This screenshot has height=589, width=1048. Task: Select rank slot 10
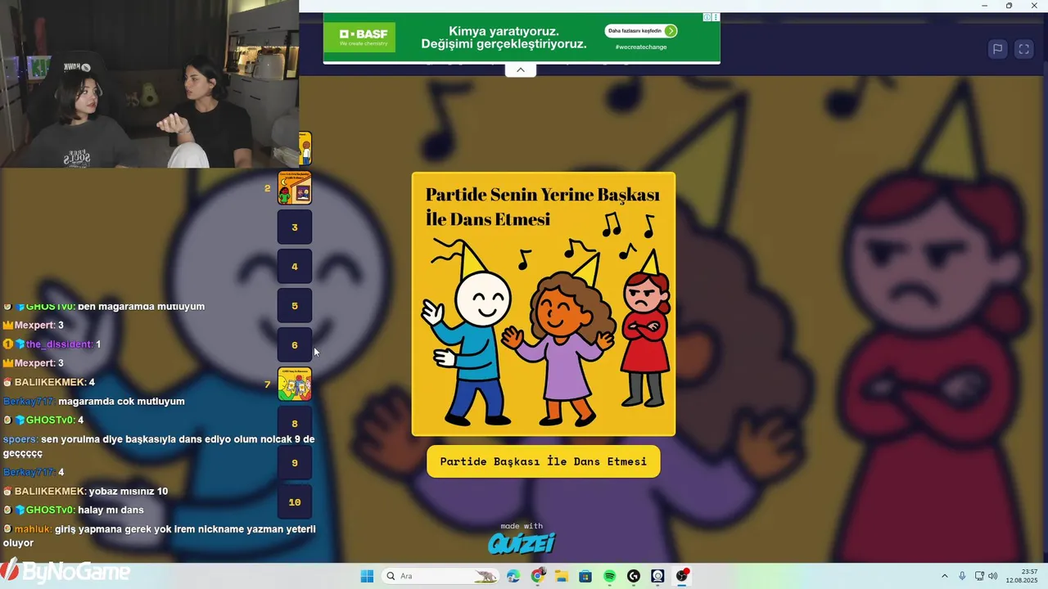(295, 502)
